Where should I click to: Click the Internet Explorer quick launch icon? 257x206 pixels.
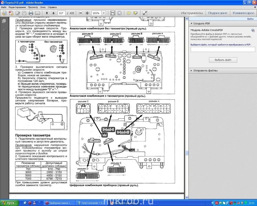[x=25, y=203]
